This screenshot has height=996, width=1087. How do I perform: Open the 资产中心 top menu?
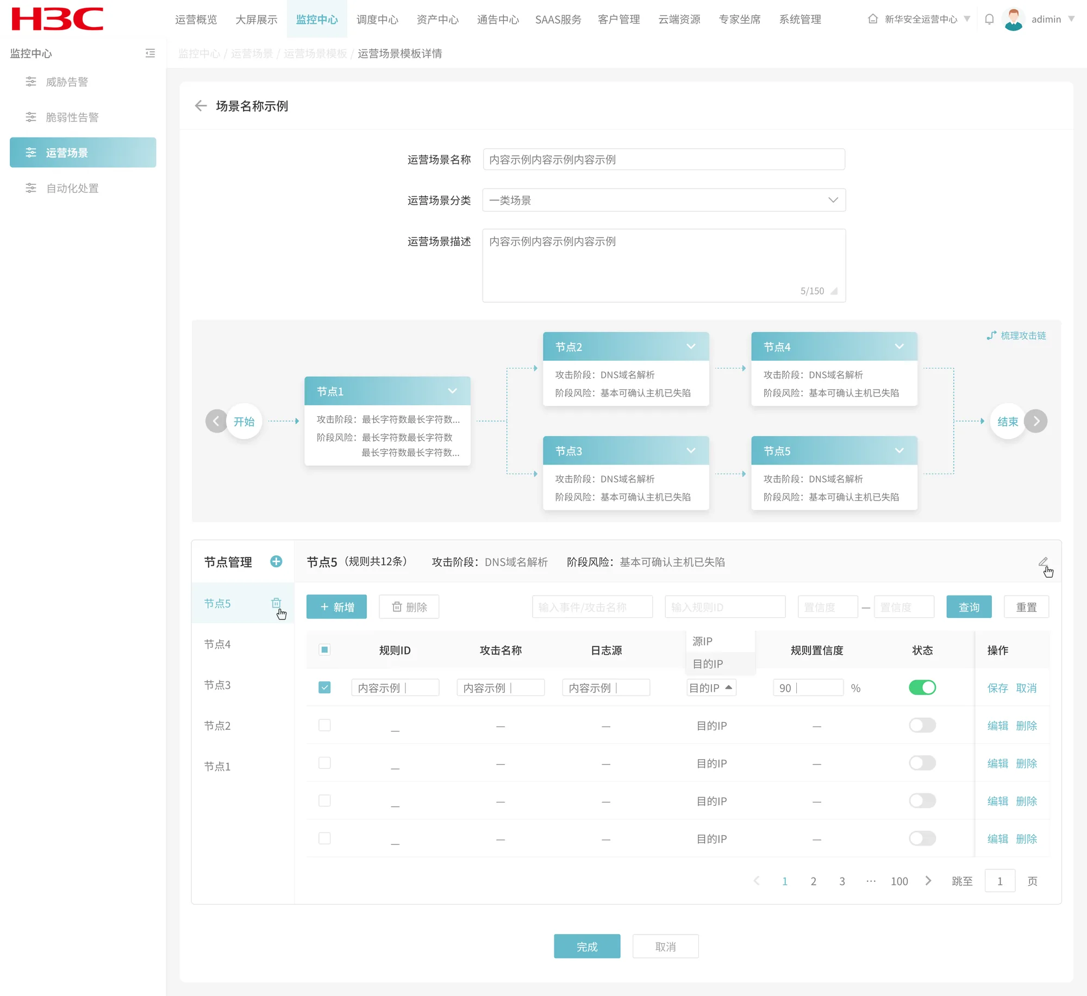pos(438,19)
